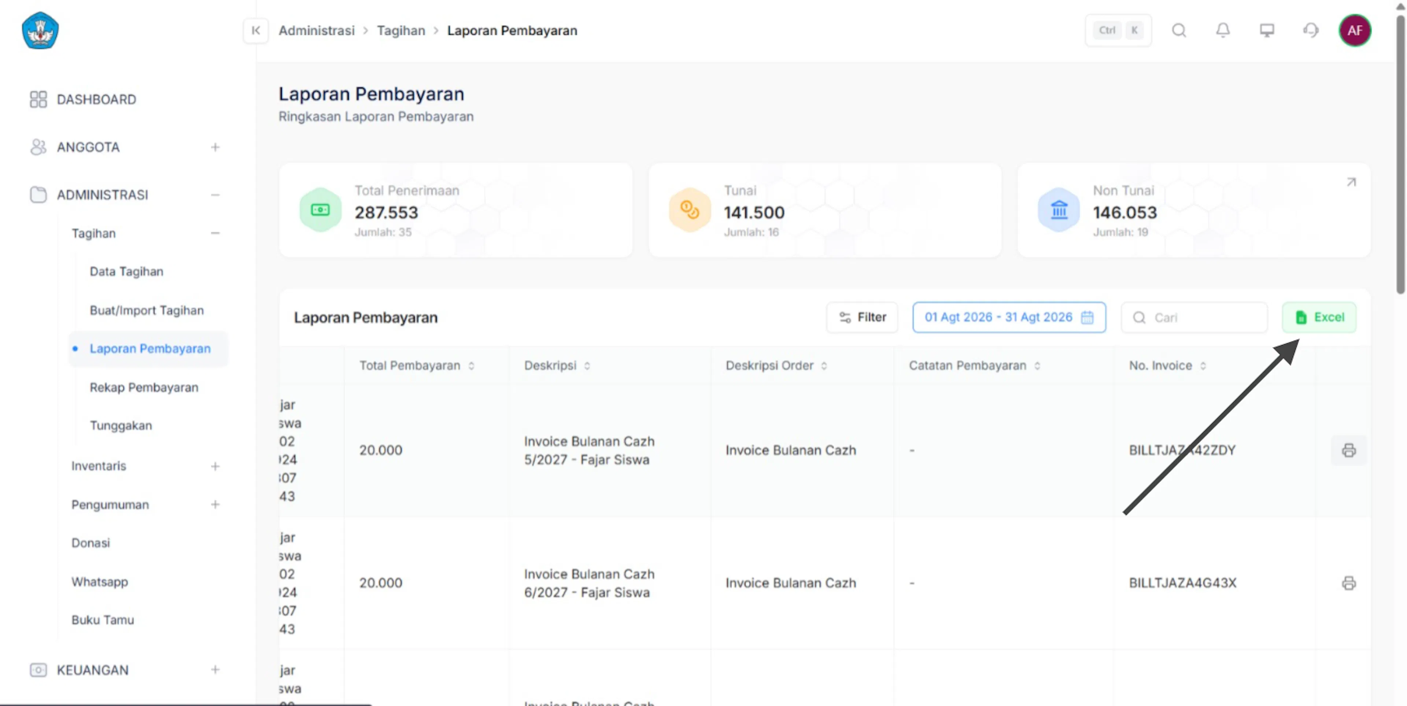Click Jumlah: 35 under Total Penerimaan

click(x=383, y=232)
